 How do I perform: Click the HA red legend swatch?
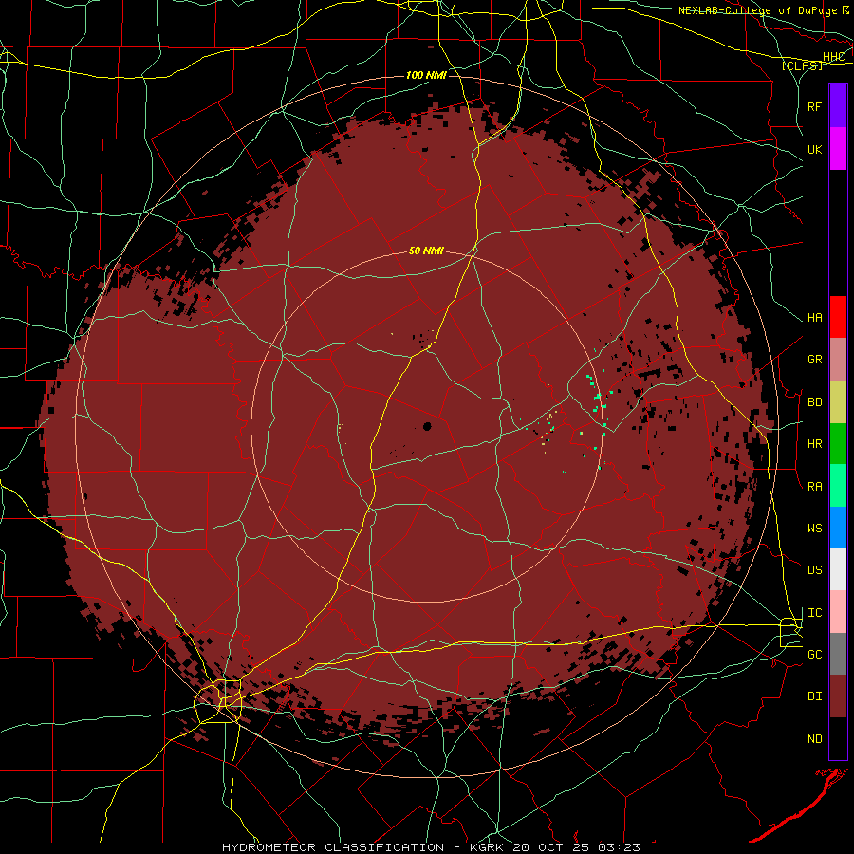pyautogui.click(x=838, y=317)
